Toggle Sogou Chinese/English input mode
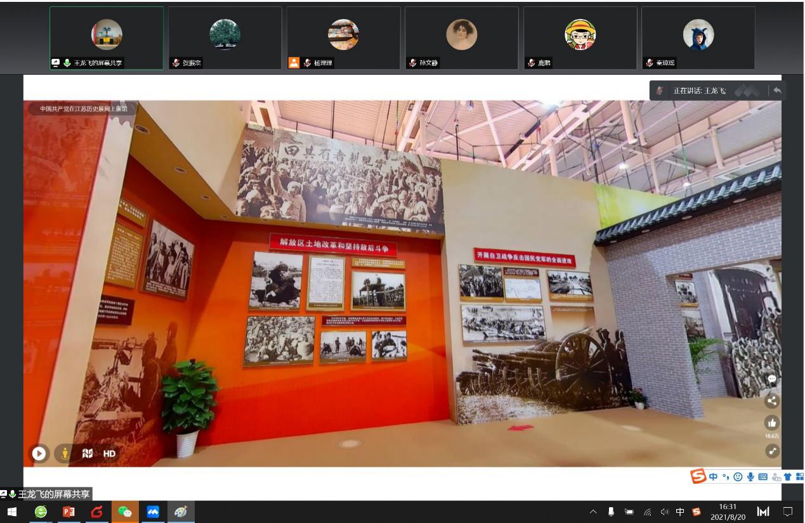 click(x=713, y=477)
